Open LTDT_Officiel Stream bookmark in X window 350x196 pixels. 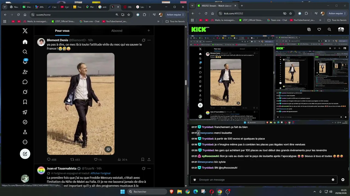pos(63,21)
